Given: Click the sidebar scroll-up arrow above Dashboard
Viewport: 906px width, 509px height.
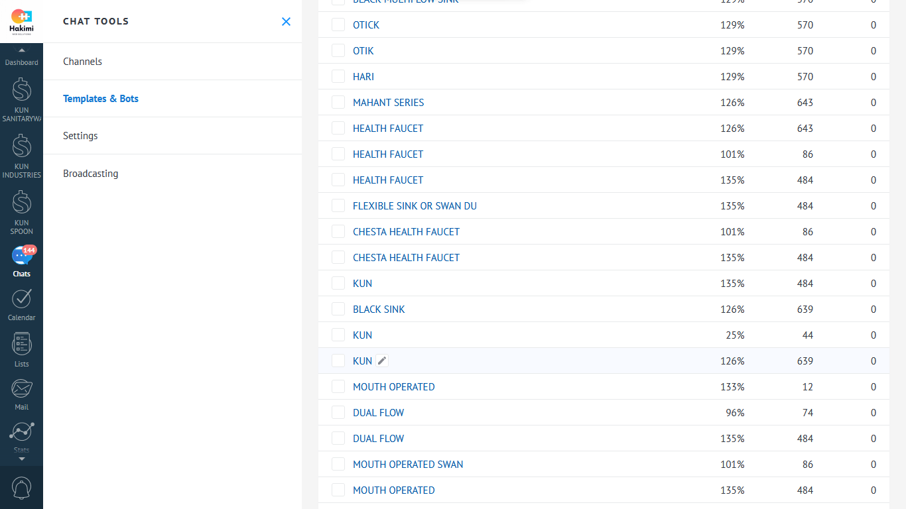Looking at the screenshot, I should click(x=21, y=50).
